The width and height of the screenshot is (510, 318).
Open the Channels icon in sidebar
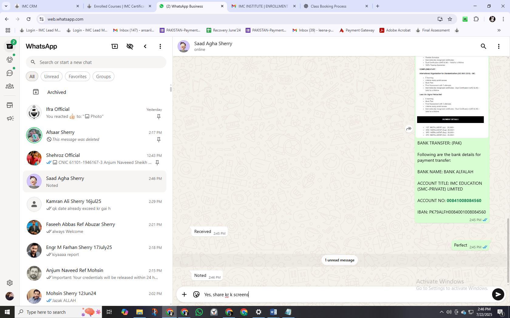point(10,73)
